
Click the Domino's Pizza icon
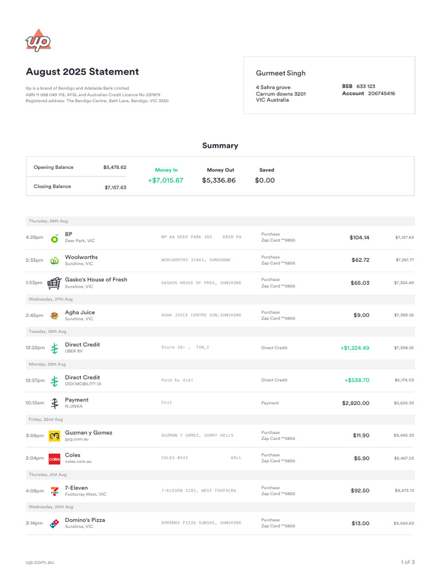point(55,524)
